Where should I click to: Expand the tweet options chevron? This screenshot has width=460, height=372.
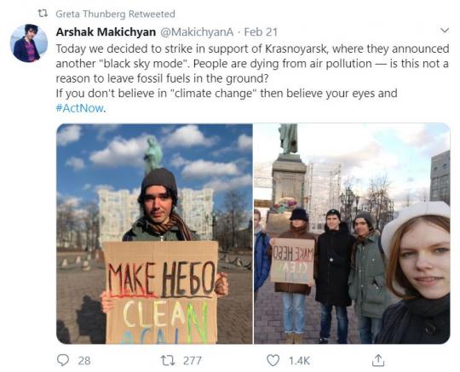point(445,30)
